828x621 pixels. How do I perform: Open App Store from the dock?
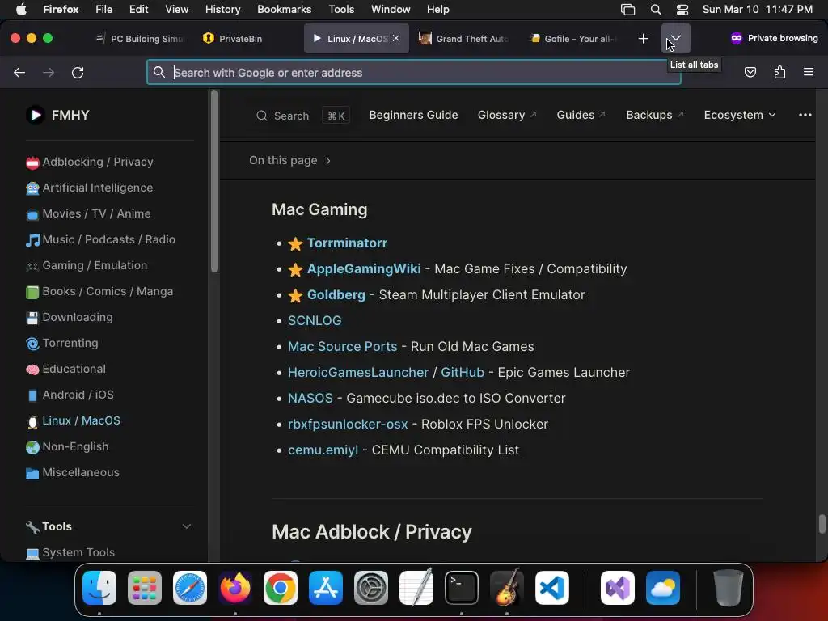point(326,588)
